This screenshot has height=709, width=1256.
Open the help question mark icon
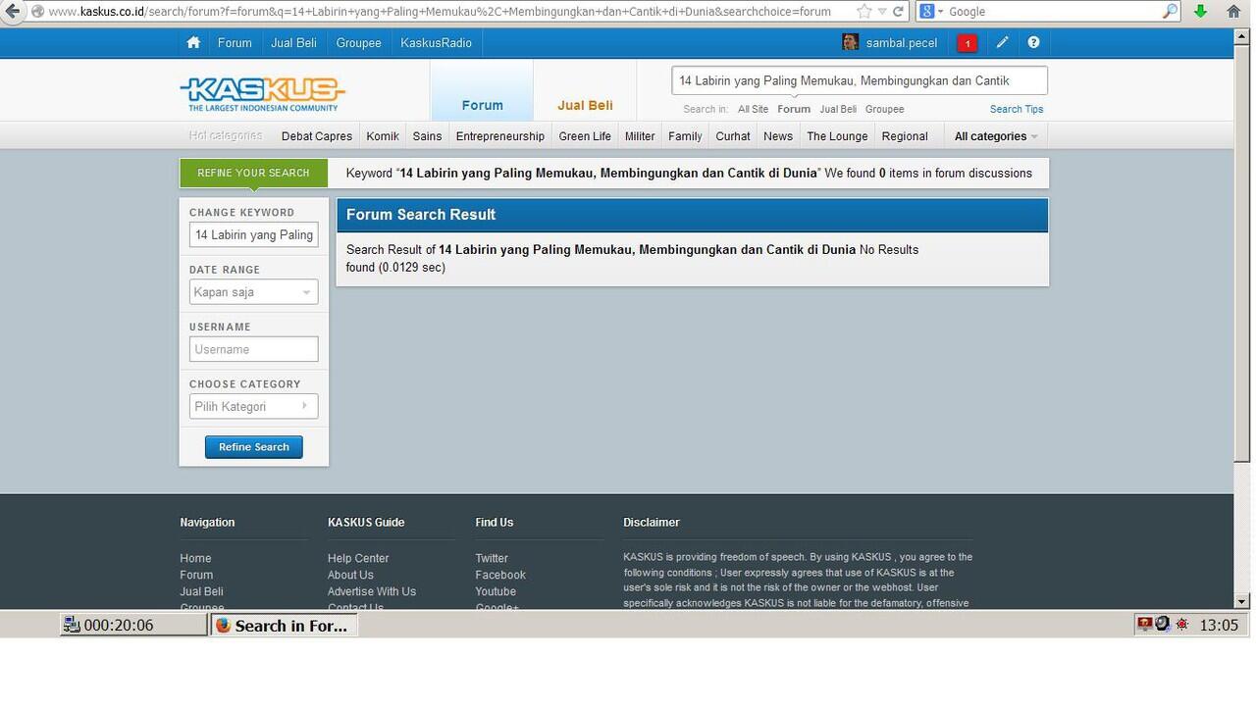point(1033,43)
